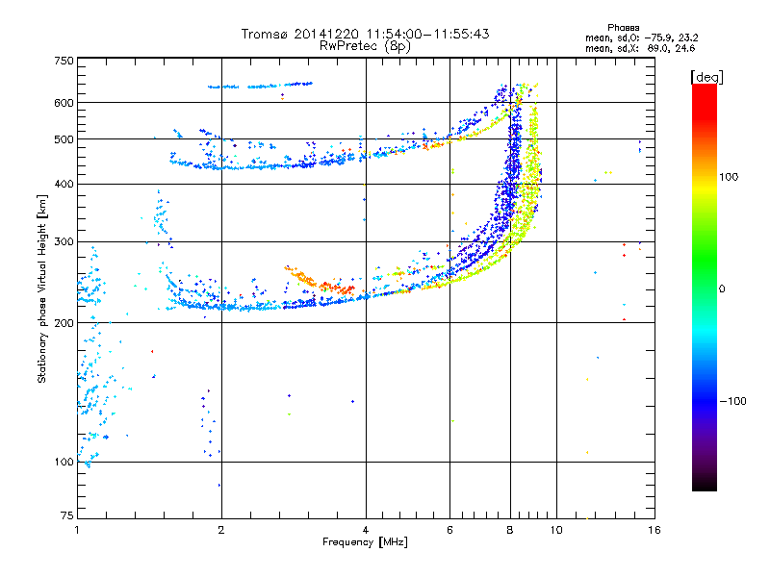Click the y-axis label '200'
Screen dimensions: 770x577
(64, 323)
